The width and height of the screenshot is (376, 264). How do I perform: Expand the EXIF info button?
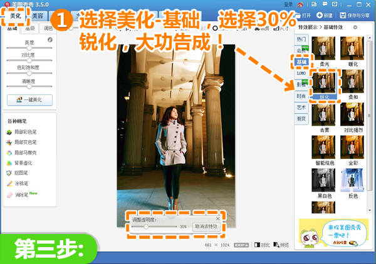coord(241,245)
